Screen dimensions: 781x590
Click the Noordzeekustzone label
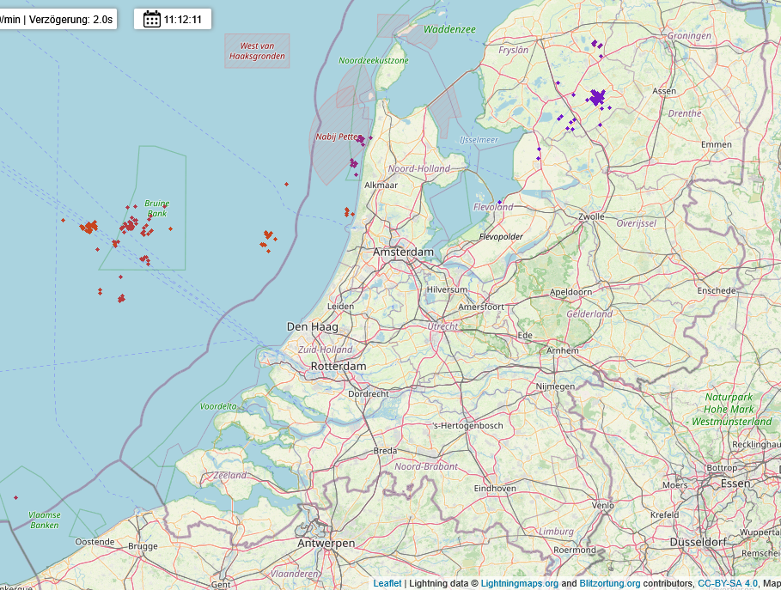[x=374, y=61]
